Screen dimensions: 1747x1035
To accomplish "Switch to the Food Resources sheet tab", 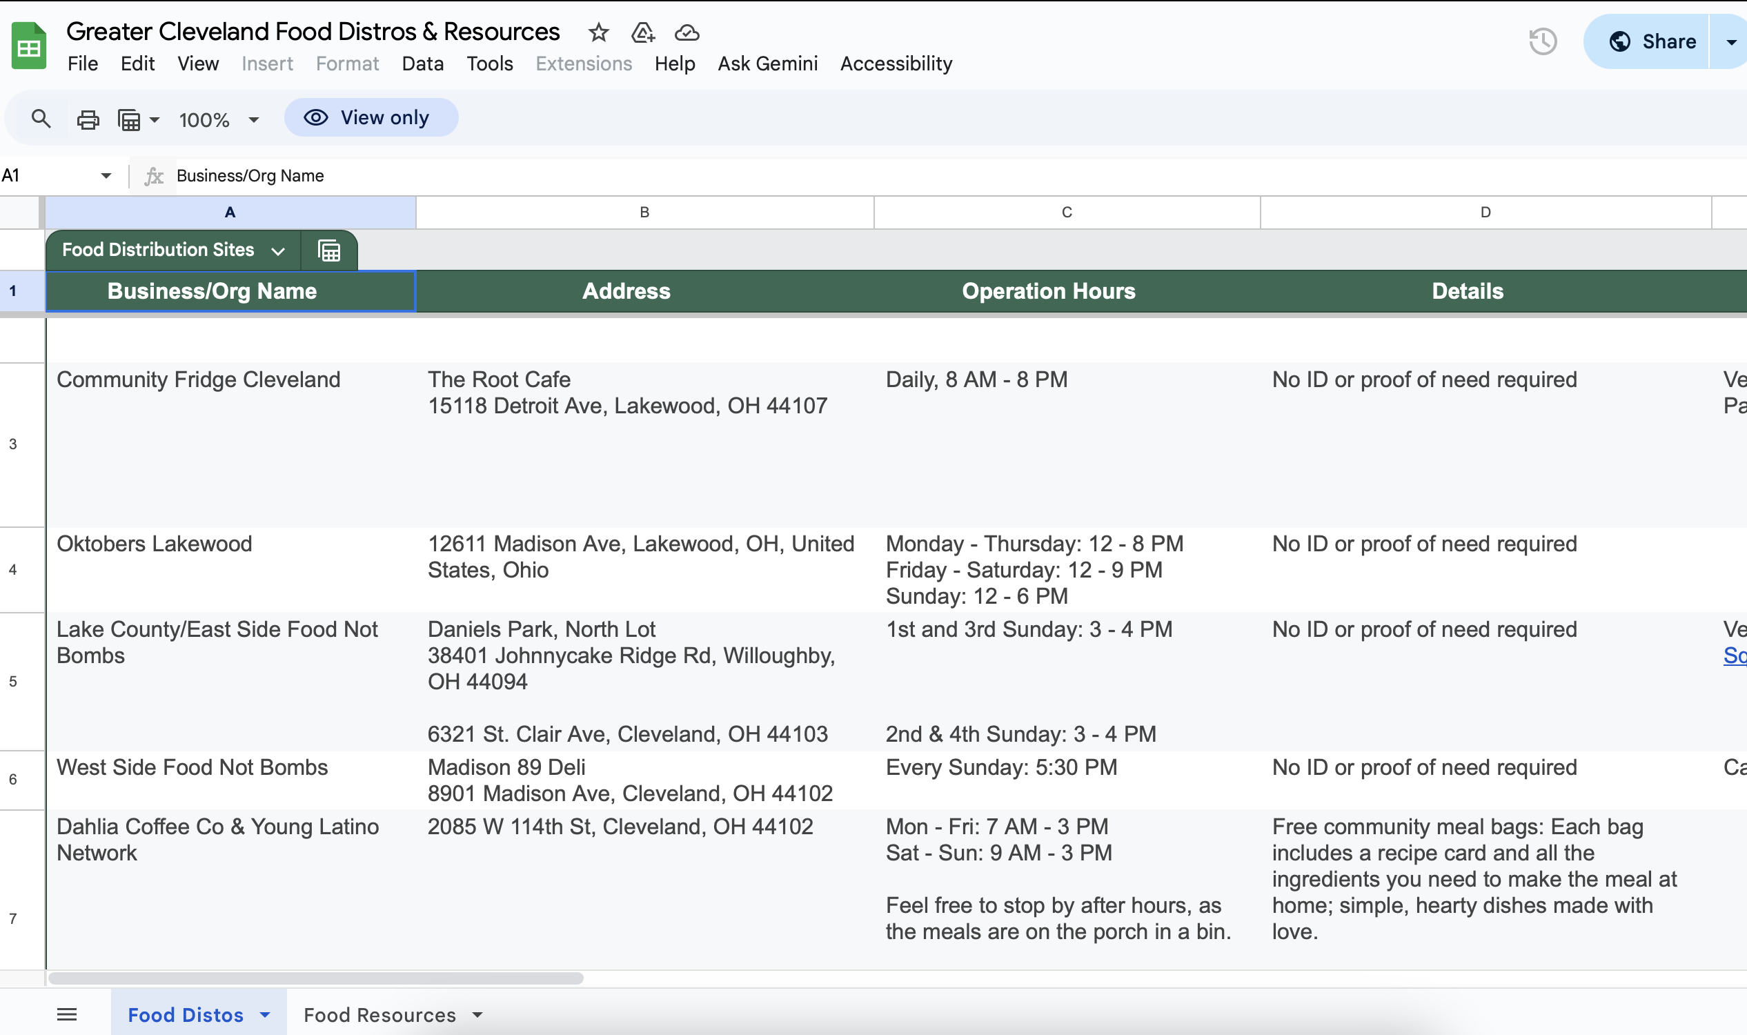I will tap(380, 1015).
